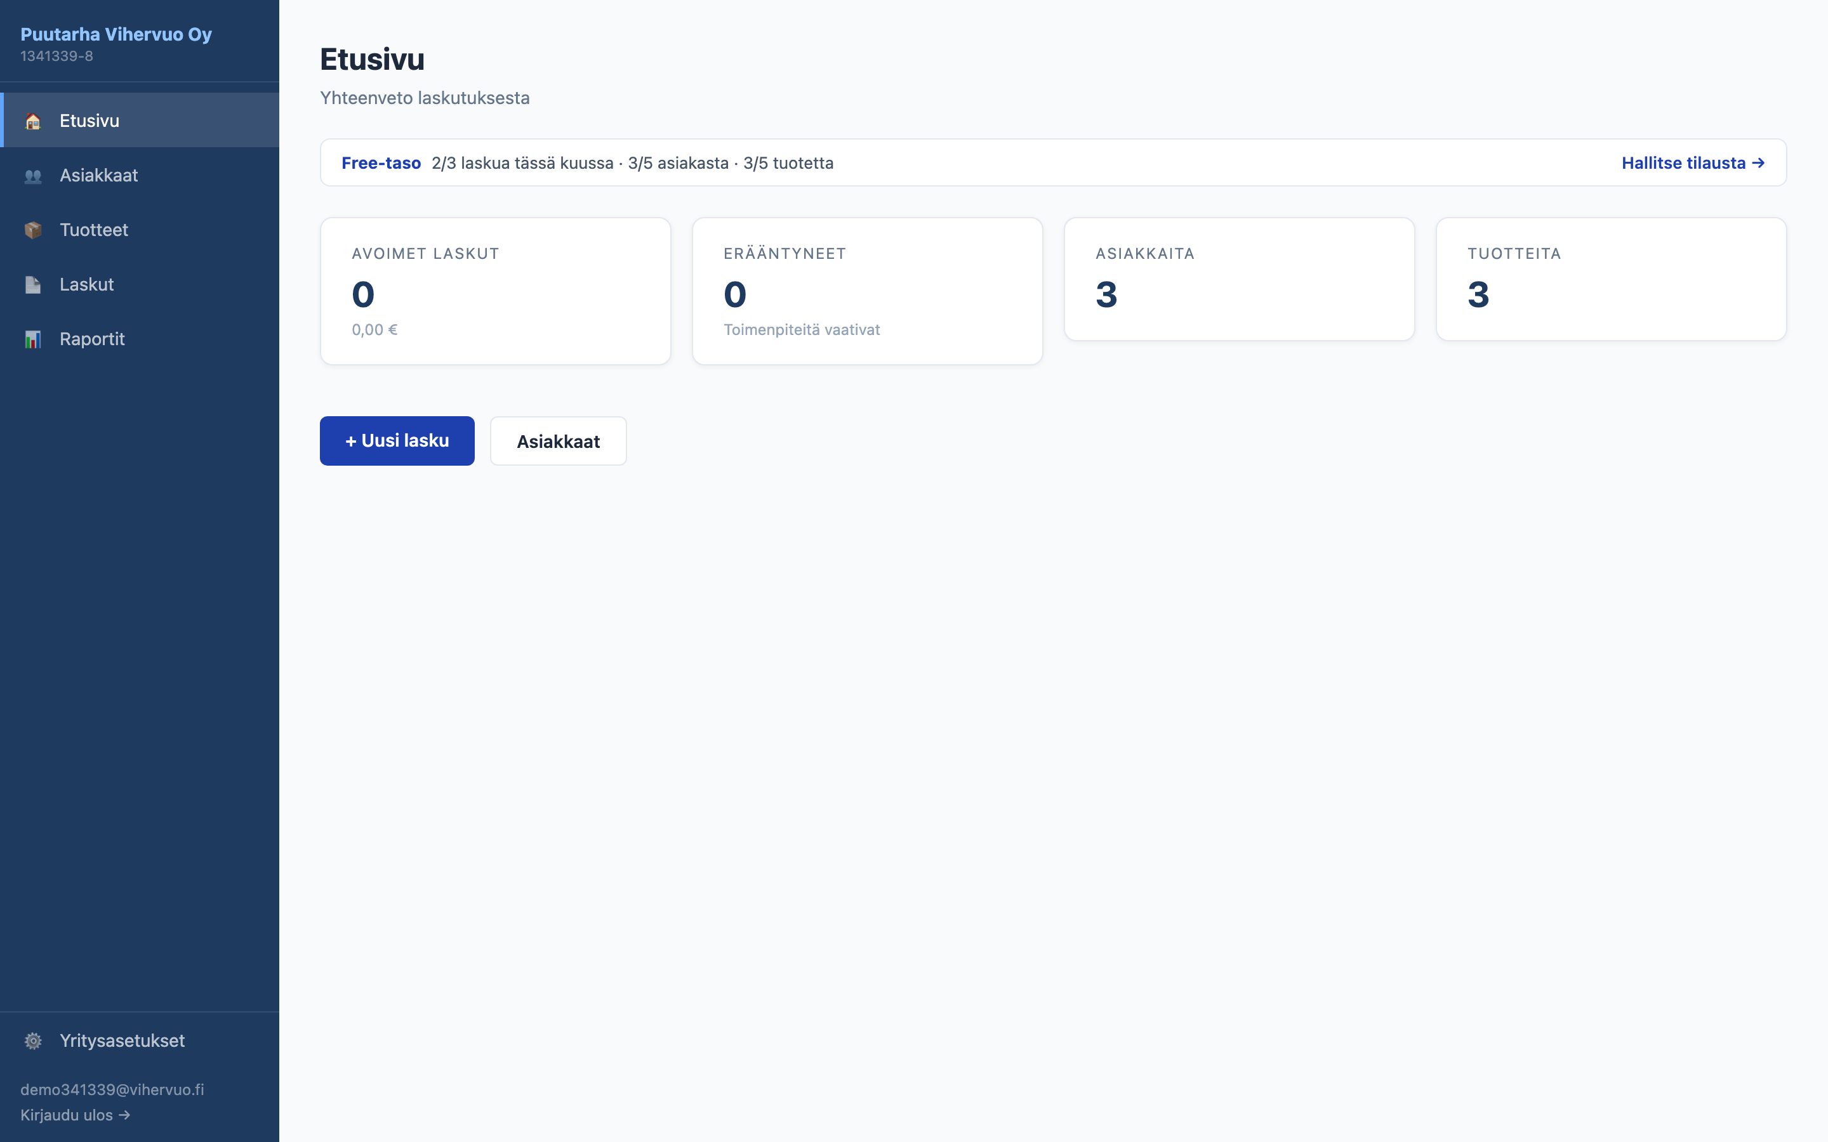
Task: Click the bar chart icon for Raportit
Action: [x=32, y=339]
